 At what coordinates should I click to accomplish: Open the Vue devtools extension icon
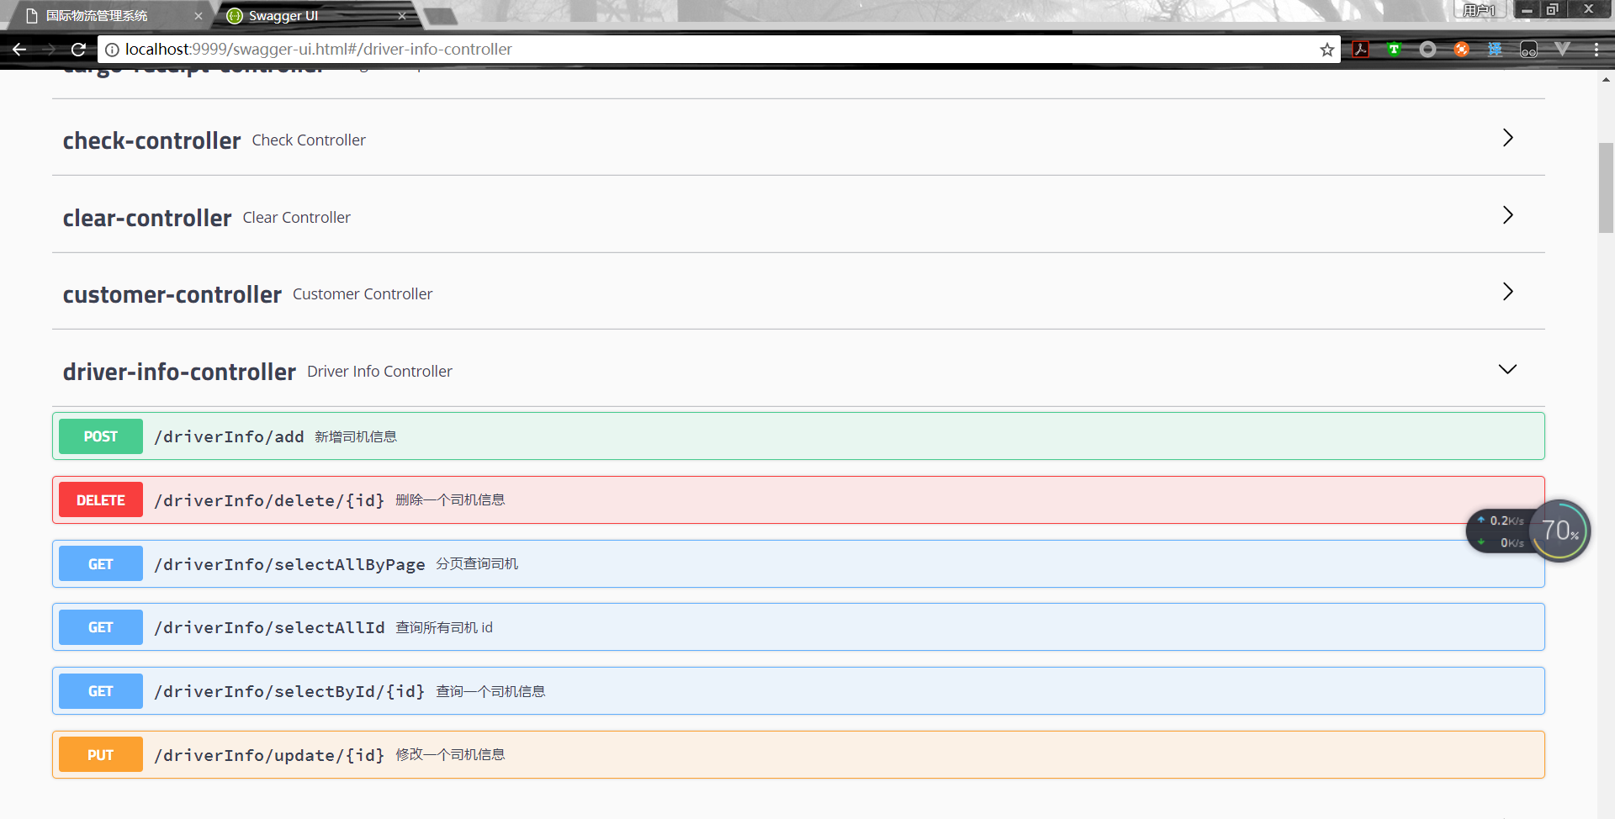pyautogui.click(x=1562, y=50)
